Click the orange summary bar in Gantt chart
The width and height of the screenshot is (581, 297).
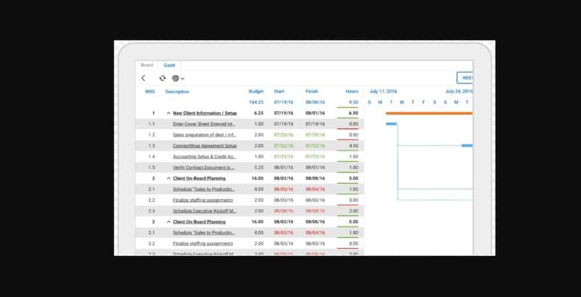pos(429,113)
